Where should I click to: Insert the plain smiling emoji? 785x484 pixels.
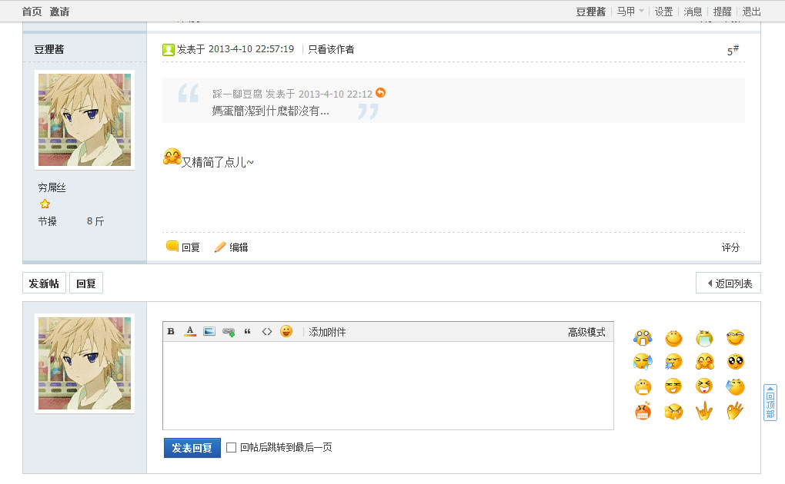pyautogui.click(x=674, y=338)
